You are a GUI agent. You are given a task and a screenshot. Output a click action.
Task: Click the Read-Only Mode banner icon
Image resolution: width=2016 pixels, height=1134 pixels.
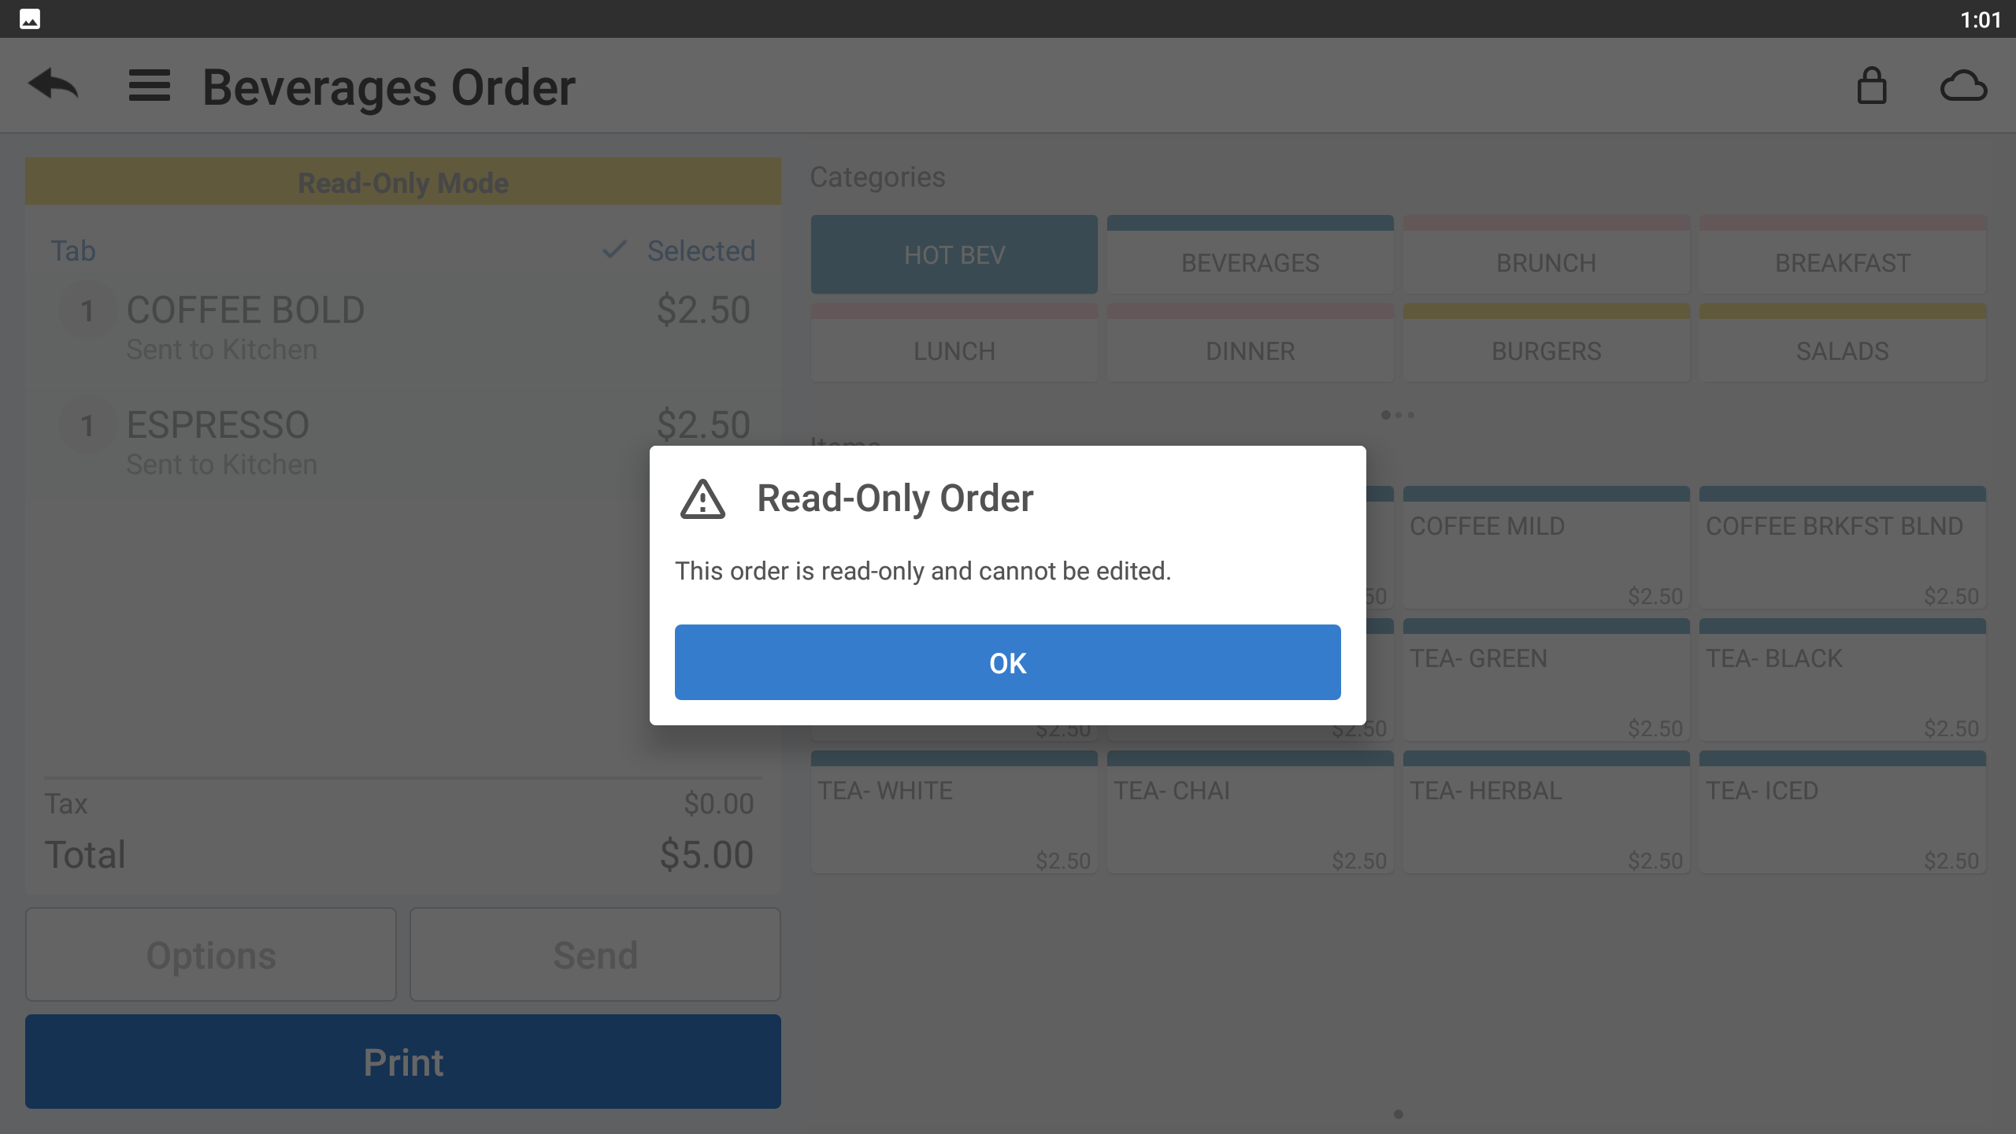tap(403, 181)
